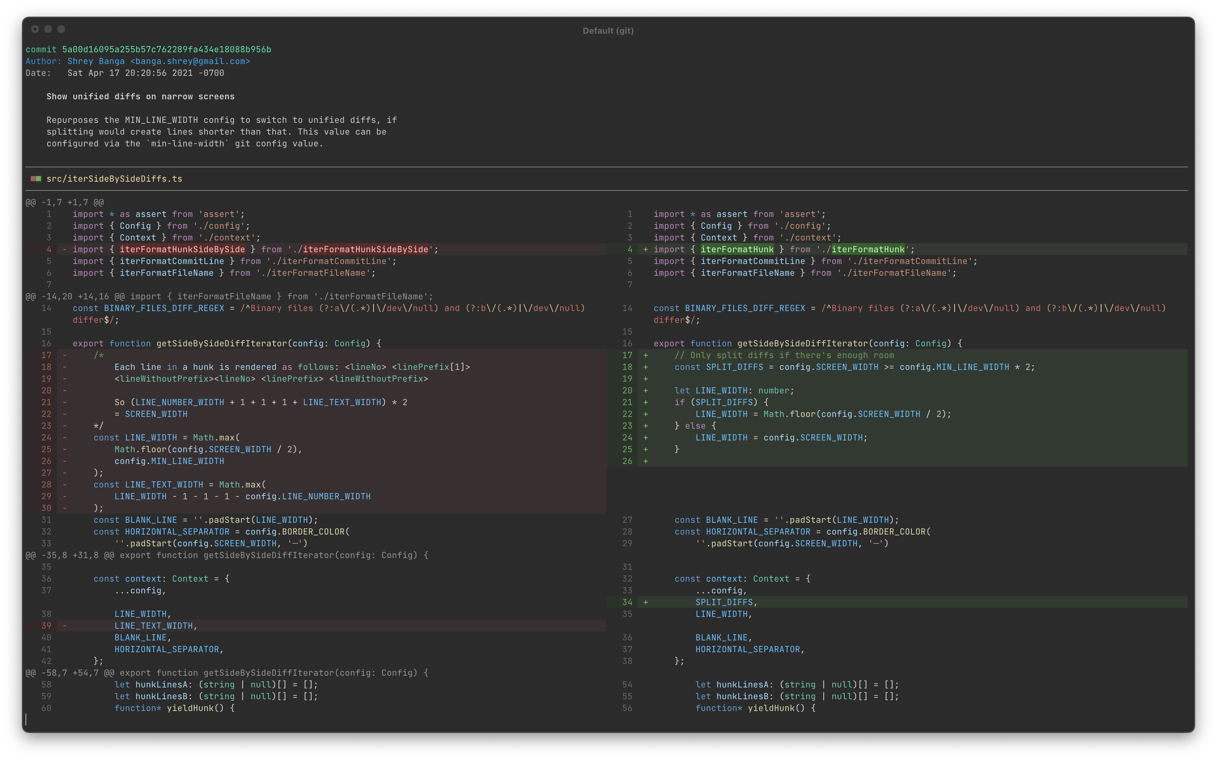Viewport: 1217px width, 760px height.
Task: Click the plus marker beside SPLIT_DIFFS line 34
Action: click(645, 602)
